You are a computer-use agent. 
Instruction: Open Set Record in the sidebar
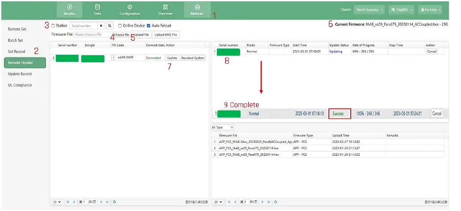[x=17, y=51]
